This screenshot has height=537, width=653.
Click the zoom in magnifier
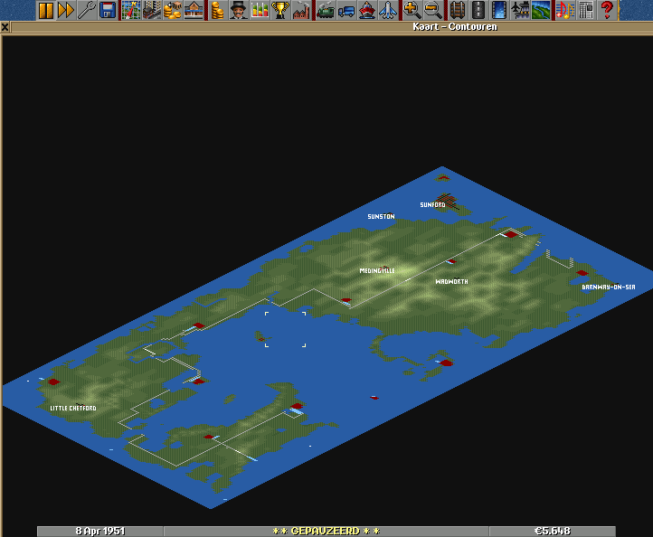click(x=412, y=10)
